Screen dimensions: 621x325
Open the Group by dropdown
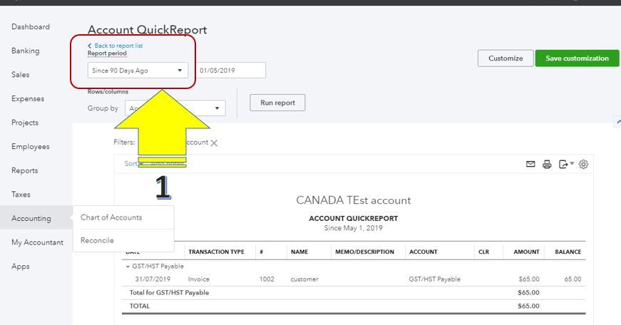(x=175, y=108)
